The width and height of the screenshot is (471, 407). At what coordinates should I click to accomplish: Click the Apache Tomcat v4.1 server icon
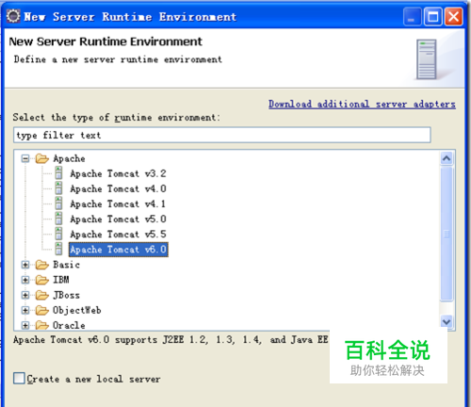point(58,203)
